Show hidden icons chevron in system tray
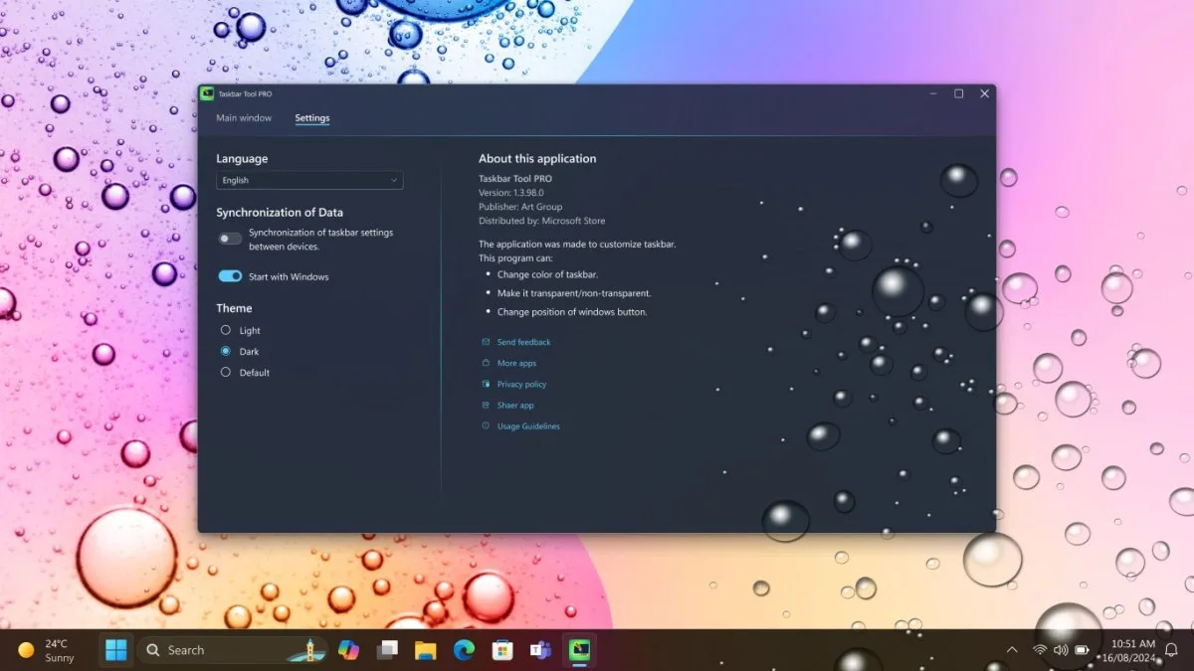This screenshot has width=1194, height=671. (1013, 650)
